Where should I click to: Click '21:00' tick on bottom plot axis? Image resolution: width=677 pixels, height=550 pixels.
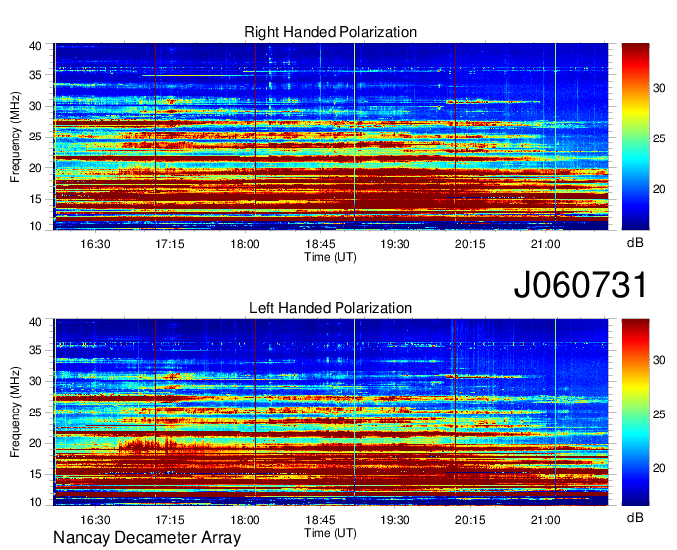point(545,520)
